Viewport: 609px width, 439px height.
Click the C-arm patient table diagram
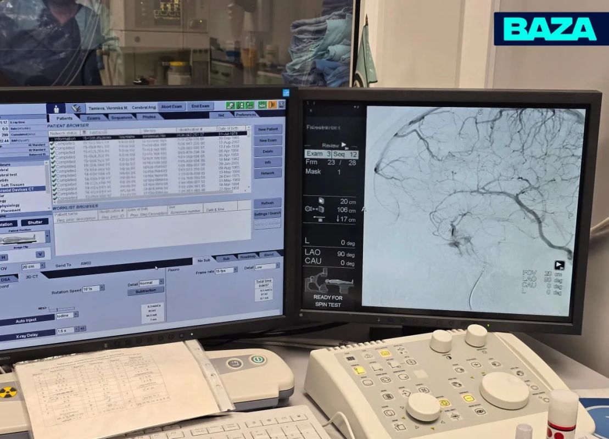coord(328,280)
